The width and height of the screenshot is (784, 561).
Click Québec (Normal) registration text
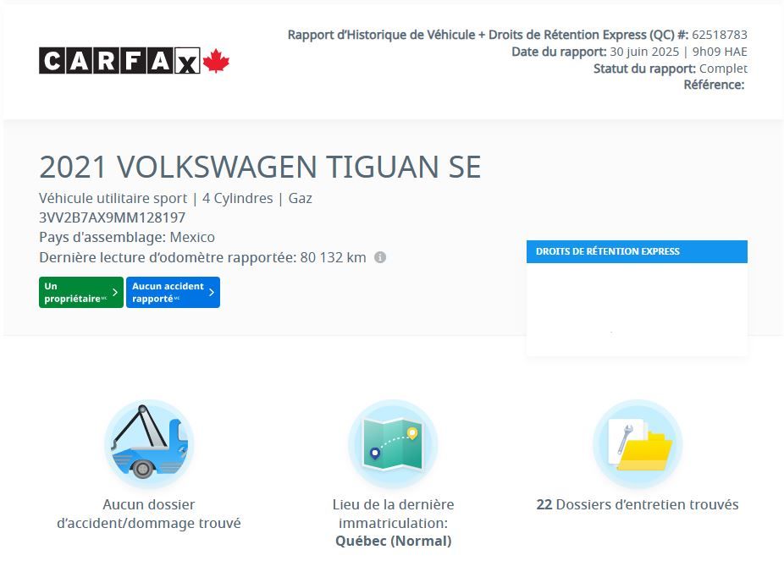(x=393, y=541)
